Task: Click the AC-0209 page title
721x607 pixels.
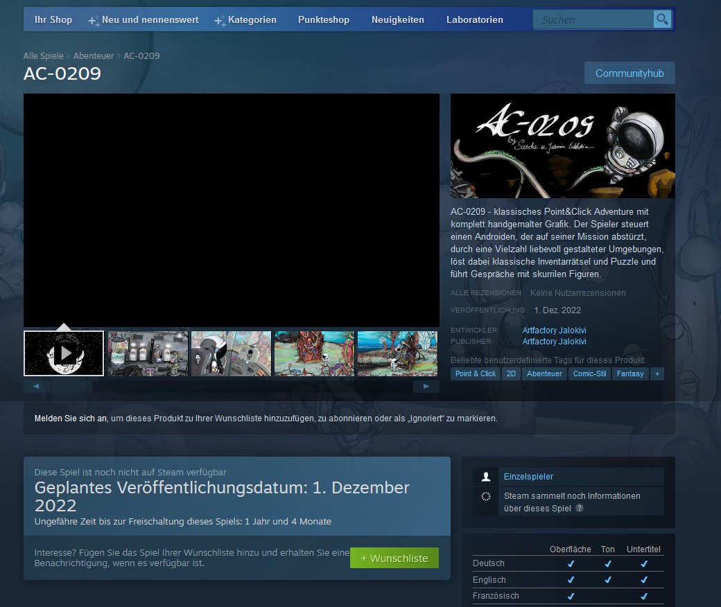Action: 62,73
